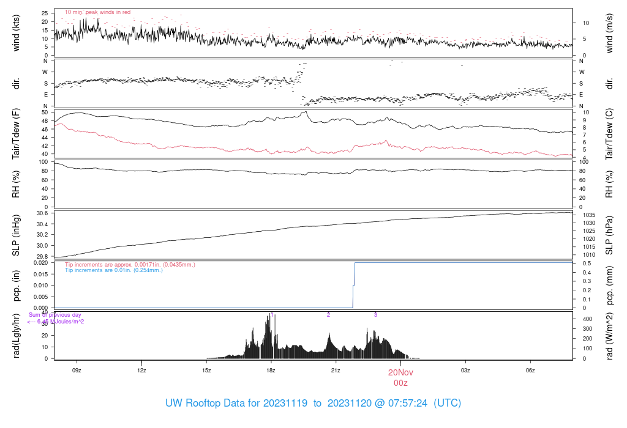Click the '0.5' mm precipitation axis value
The height and width of the screenshot is (428, 627).
click(587, 264)
